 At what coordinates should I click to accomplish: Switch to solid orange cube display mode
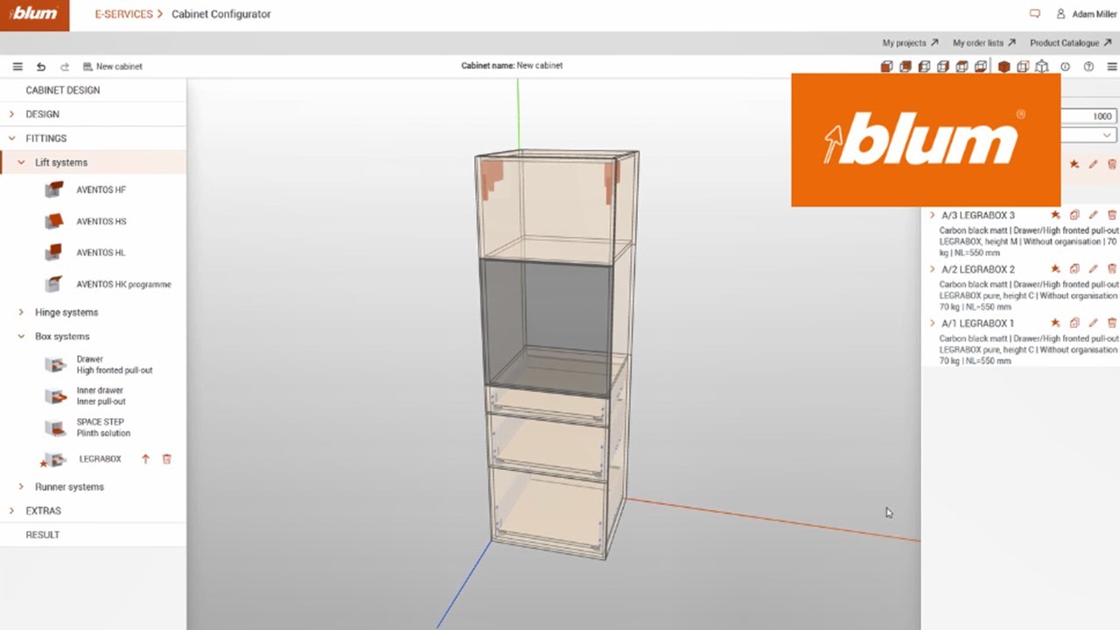[1004, 66]
